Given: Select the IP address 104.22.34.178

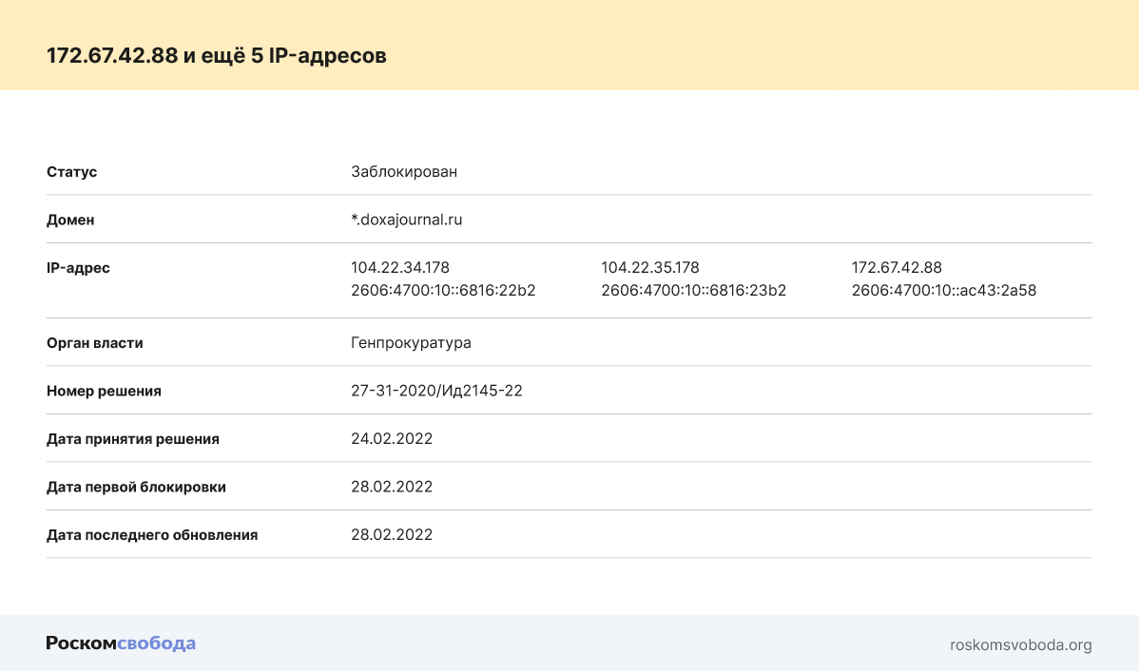Looking at the screenshot, I should [x=399, y=268].
